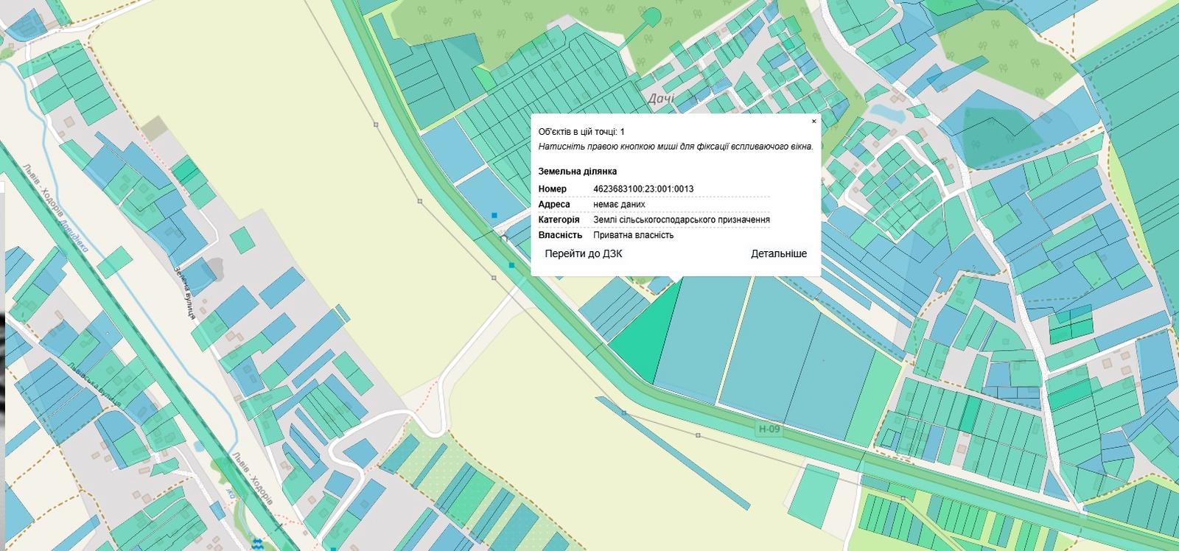Open the "Перейти до ДЗК" link

[583, 253]
